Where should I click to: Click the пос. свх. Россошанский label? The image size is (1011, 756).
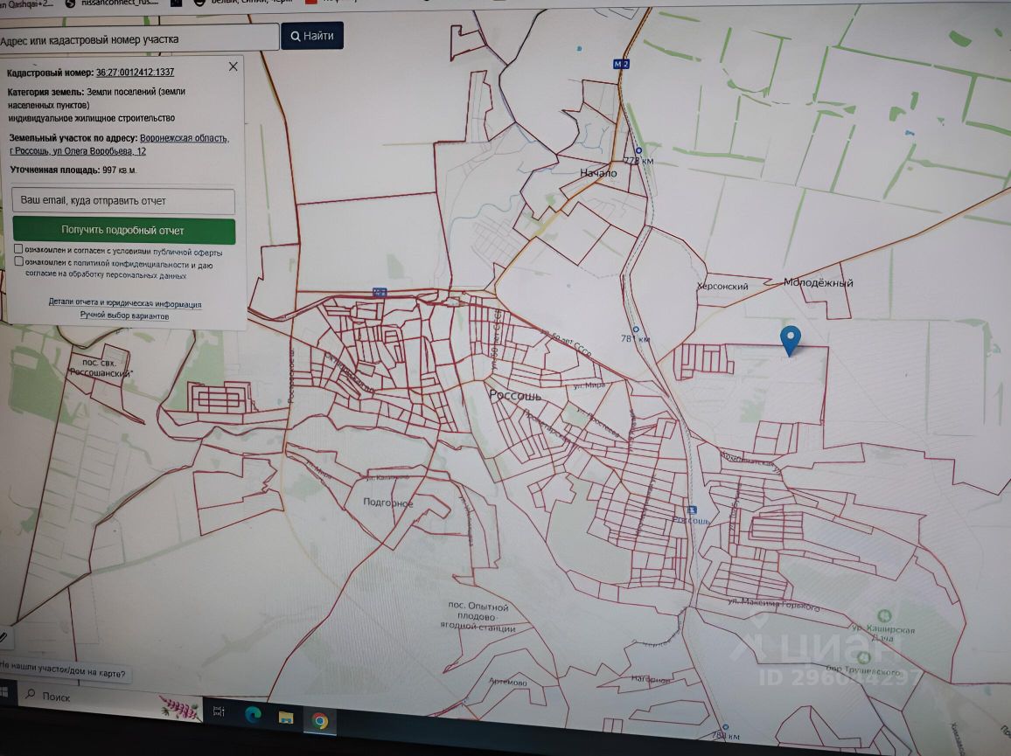pyautogui.click(x=100, y=367)
